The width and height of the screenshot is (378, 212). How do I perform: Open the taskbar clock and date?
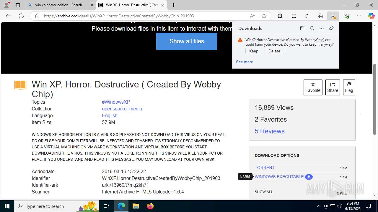point(353,206)
